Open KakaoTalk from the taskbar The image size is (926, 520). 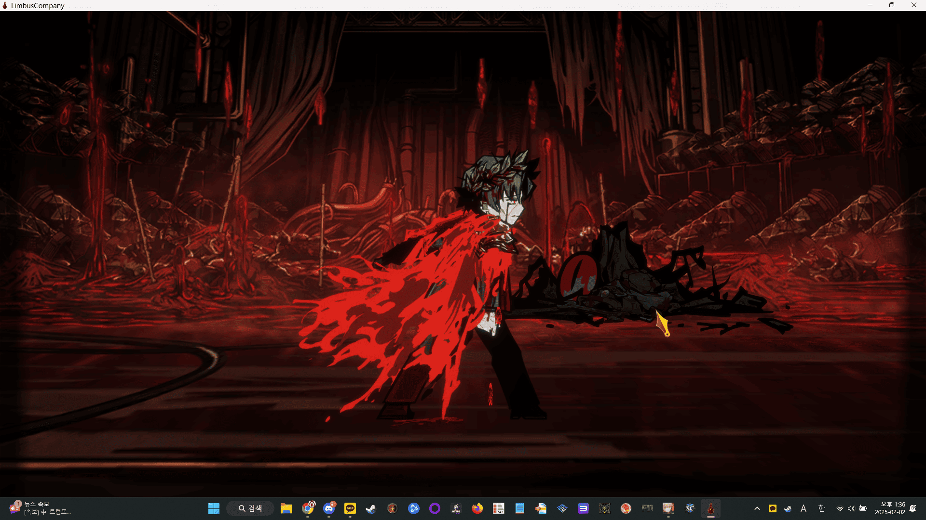350,508
